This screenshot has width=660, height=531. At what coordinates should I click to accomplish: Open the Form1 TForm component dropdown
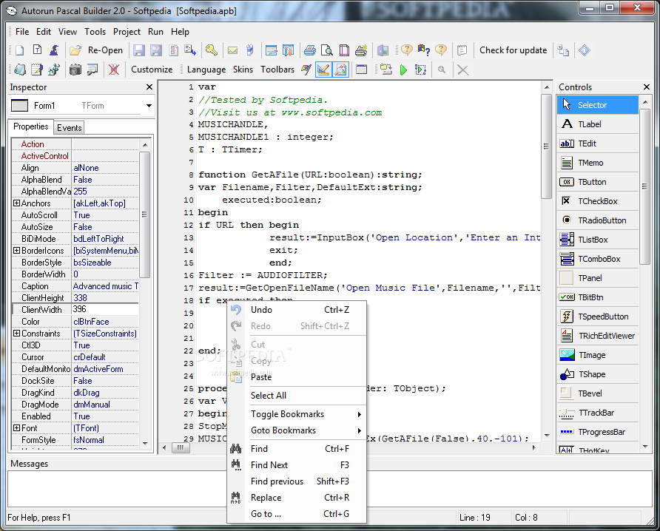click(149, 106)
